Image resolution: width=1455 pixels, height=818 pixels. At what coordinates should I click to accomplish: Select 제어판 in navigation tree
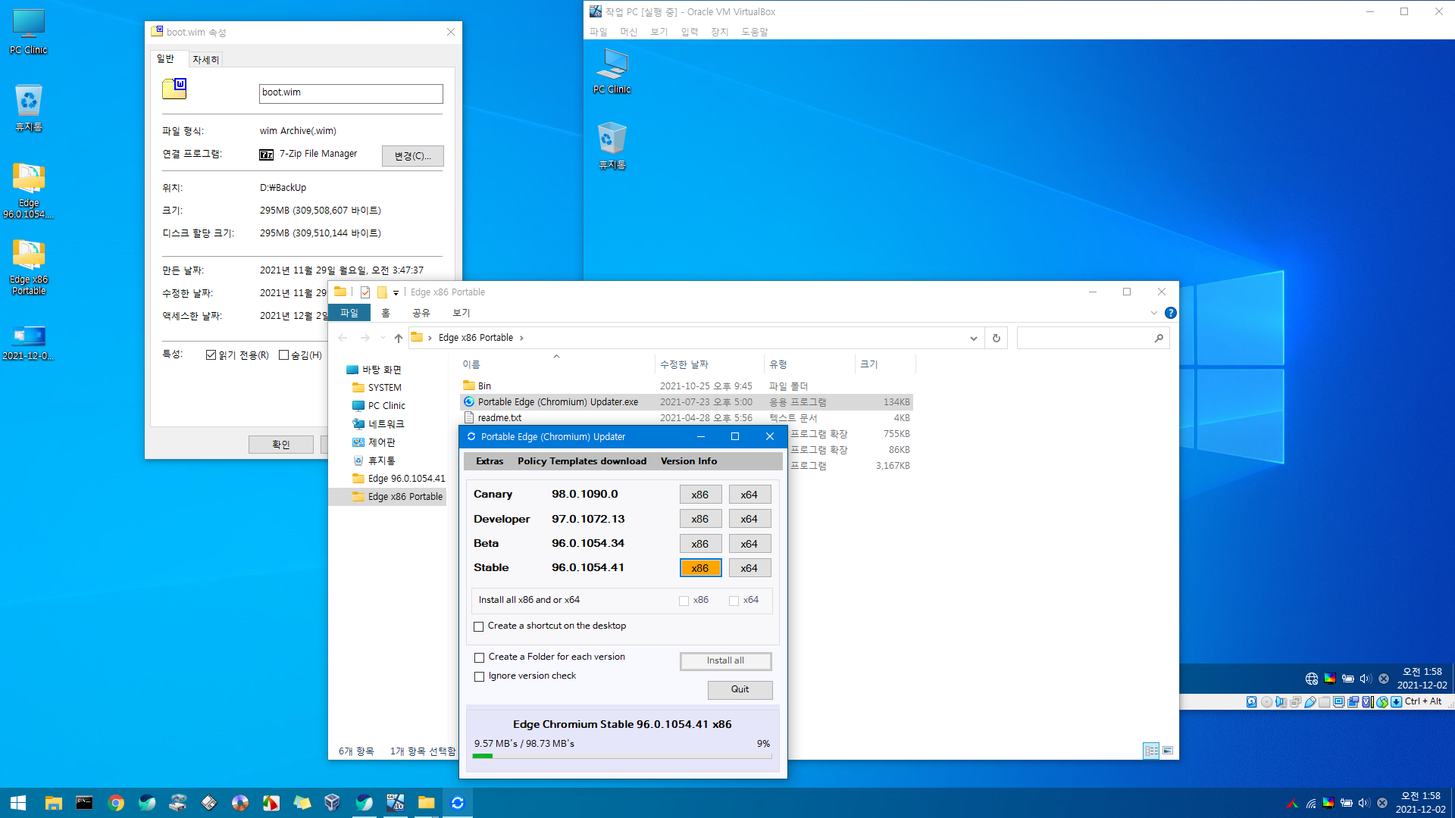click(381, 442)
